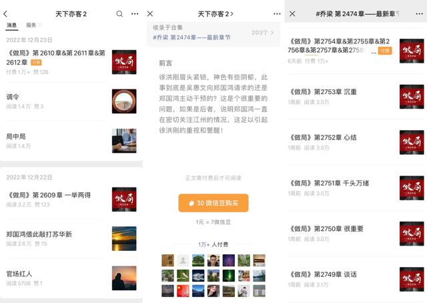The image size is (427, 303).
Task: Close the #乔梁 collection list with X
Action: (292, 14)
